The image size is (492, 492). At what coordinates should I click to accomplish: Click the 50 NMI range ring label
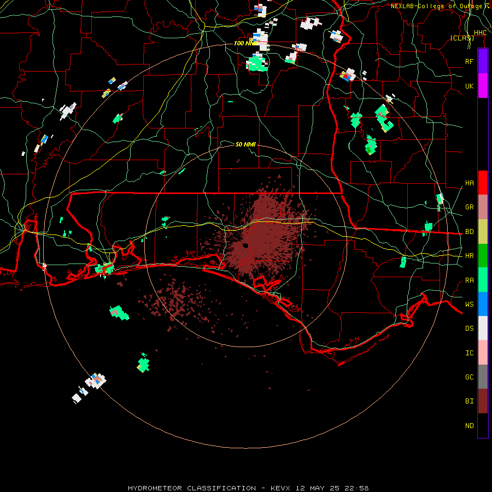[245, 144]
